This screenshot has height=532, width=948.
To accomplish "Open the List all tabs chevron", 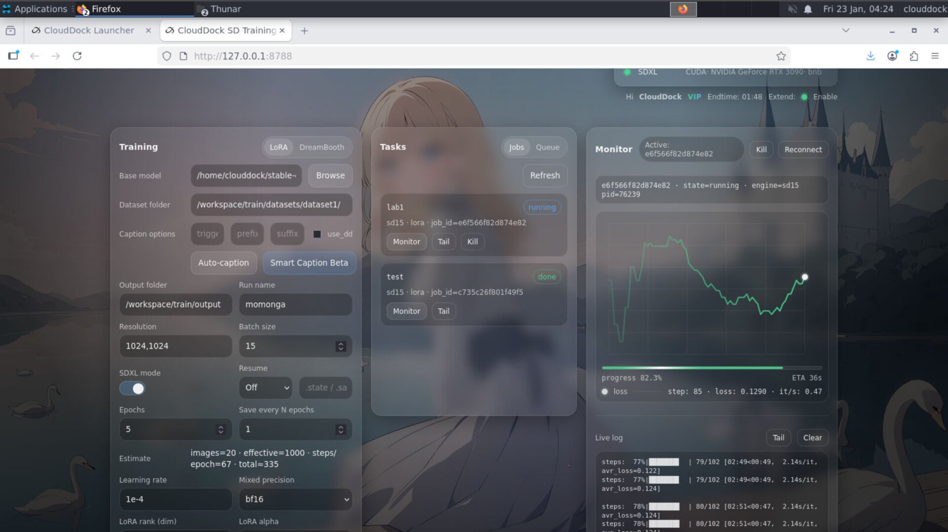I will [x=845, y=30].
